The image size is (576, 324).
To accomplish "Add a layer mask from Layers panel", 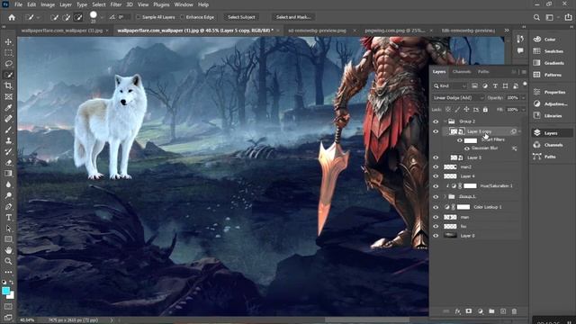I will (x=469, y=311).
